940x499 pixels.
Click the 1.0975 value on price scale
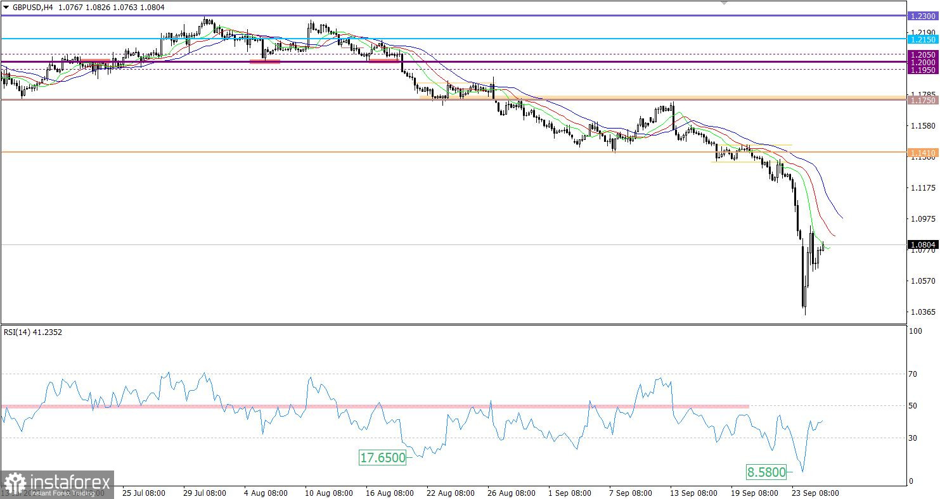924,219
